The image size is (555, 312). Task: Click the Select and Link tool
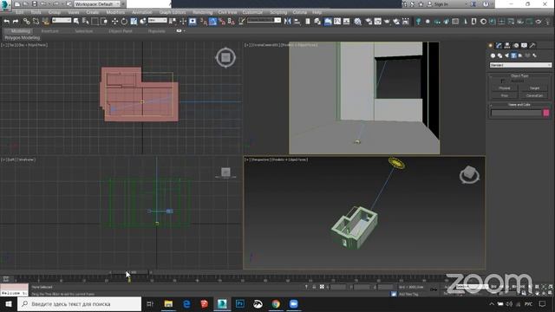point(27,21)
